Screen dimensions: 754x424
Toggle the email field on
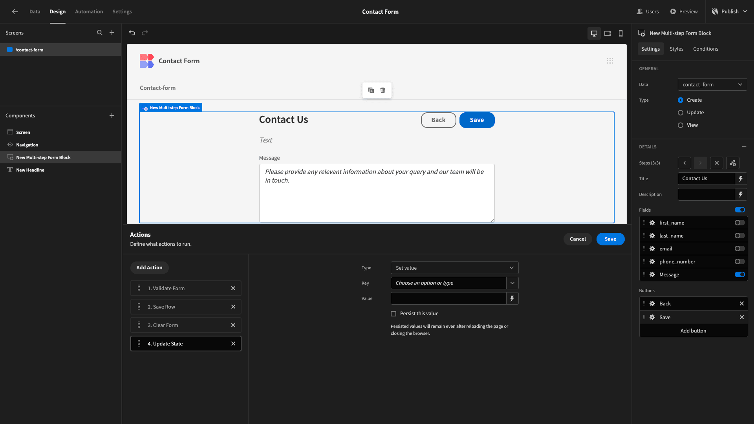pos(739,249)
